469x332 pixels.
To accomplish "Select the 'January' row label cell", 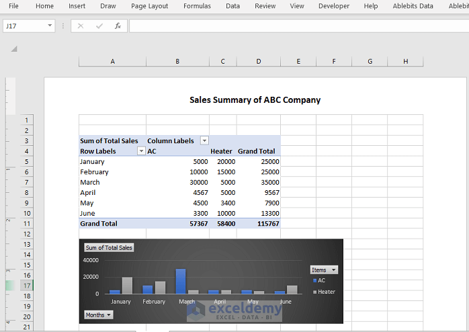I will coord(112,161).
